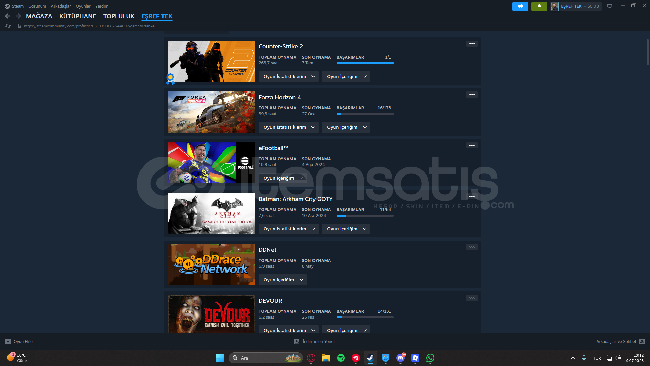
Task: Expand eFootball Oyun İçeriğim dropdown
Action: (283, 178)
